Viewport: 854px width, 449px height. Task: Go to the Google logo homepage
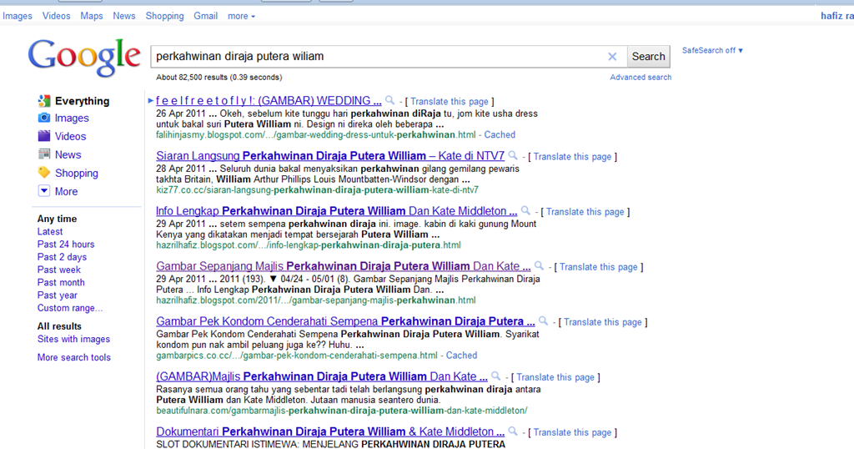[84, 58]
